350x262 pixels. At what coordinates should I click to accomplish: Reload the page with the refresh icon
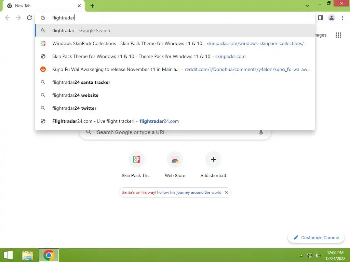29,18
